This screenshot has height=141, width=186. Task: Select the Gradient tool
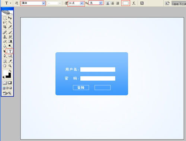(10, 42)
